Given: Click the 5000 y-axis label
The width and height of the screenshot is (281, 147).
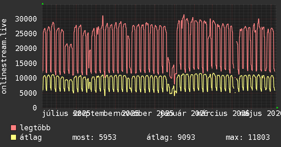Looking at the screenshot, I should [28, 93].
